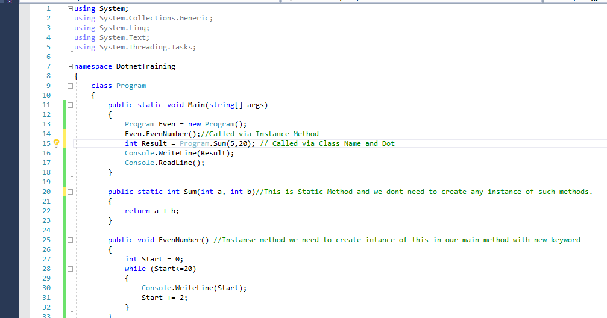The height and width of the screenshot is (318, 607).
Task: Open the lightbulb quick actions on line 15
Action: pos(56,143)
